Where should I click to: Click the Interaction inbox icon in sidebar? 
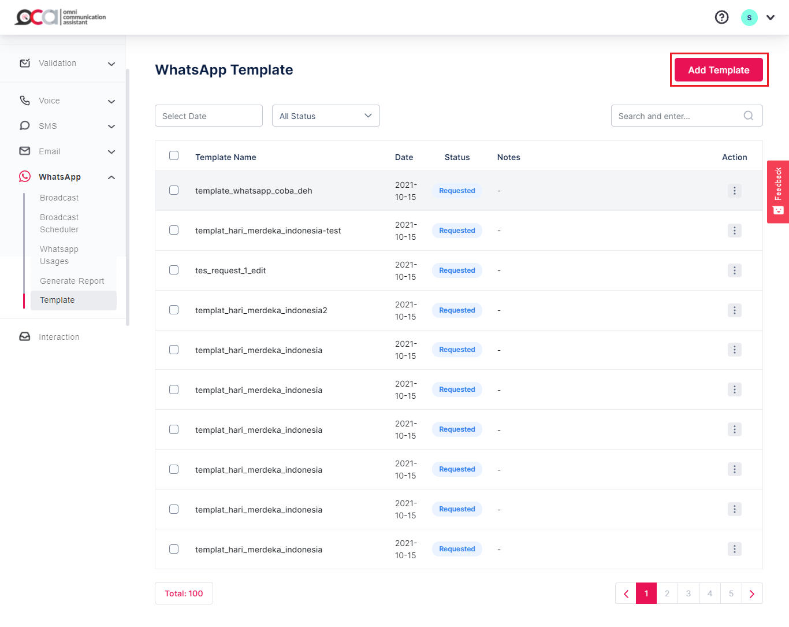click(x=25, y=336)
